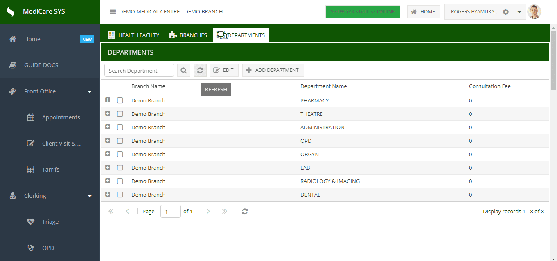Switch to the Branches tab
The image size is (557, 261).
pyautogui.click(x=188, y=35)
